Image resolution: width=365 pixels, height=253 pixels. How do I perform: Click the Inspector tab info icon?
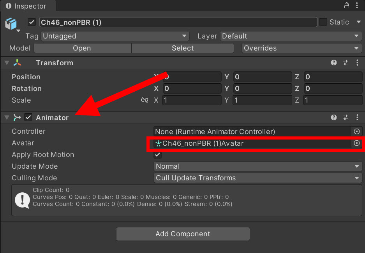coord(9,6)
